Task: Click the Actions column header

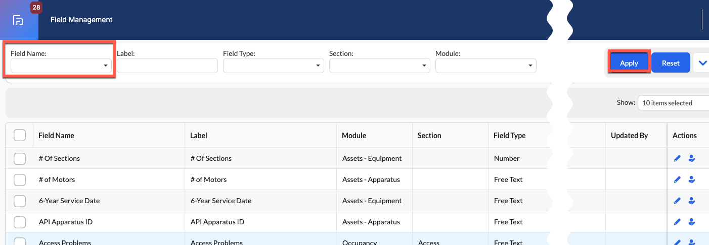Action: tap(685, 136)
